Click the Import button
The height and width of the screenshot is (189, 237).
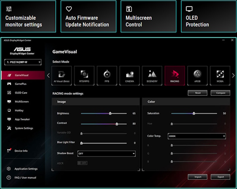[x=197, y=177]
